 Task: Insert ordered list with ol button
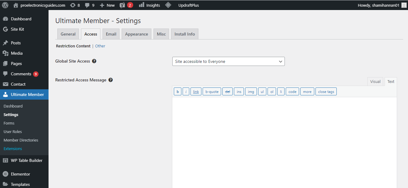272,91
